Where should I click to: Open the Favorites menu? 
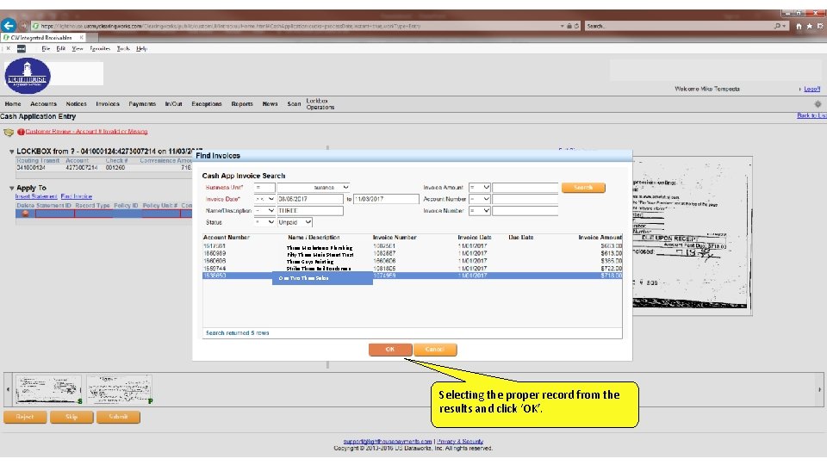pos(100,48)
